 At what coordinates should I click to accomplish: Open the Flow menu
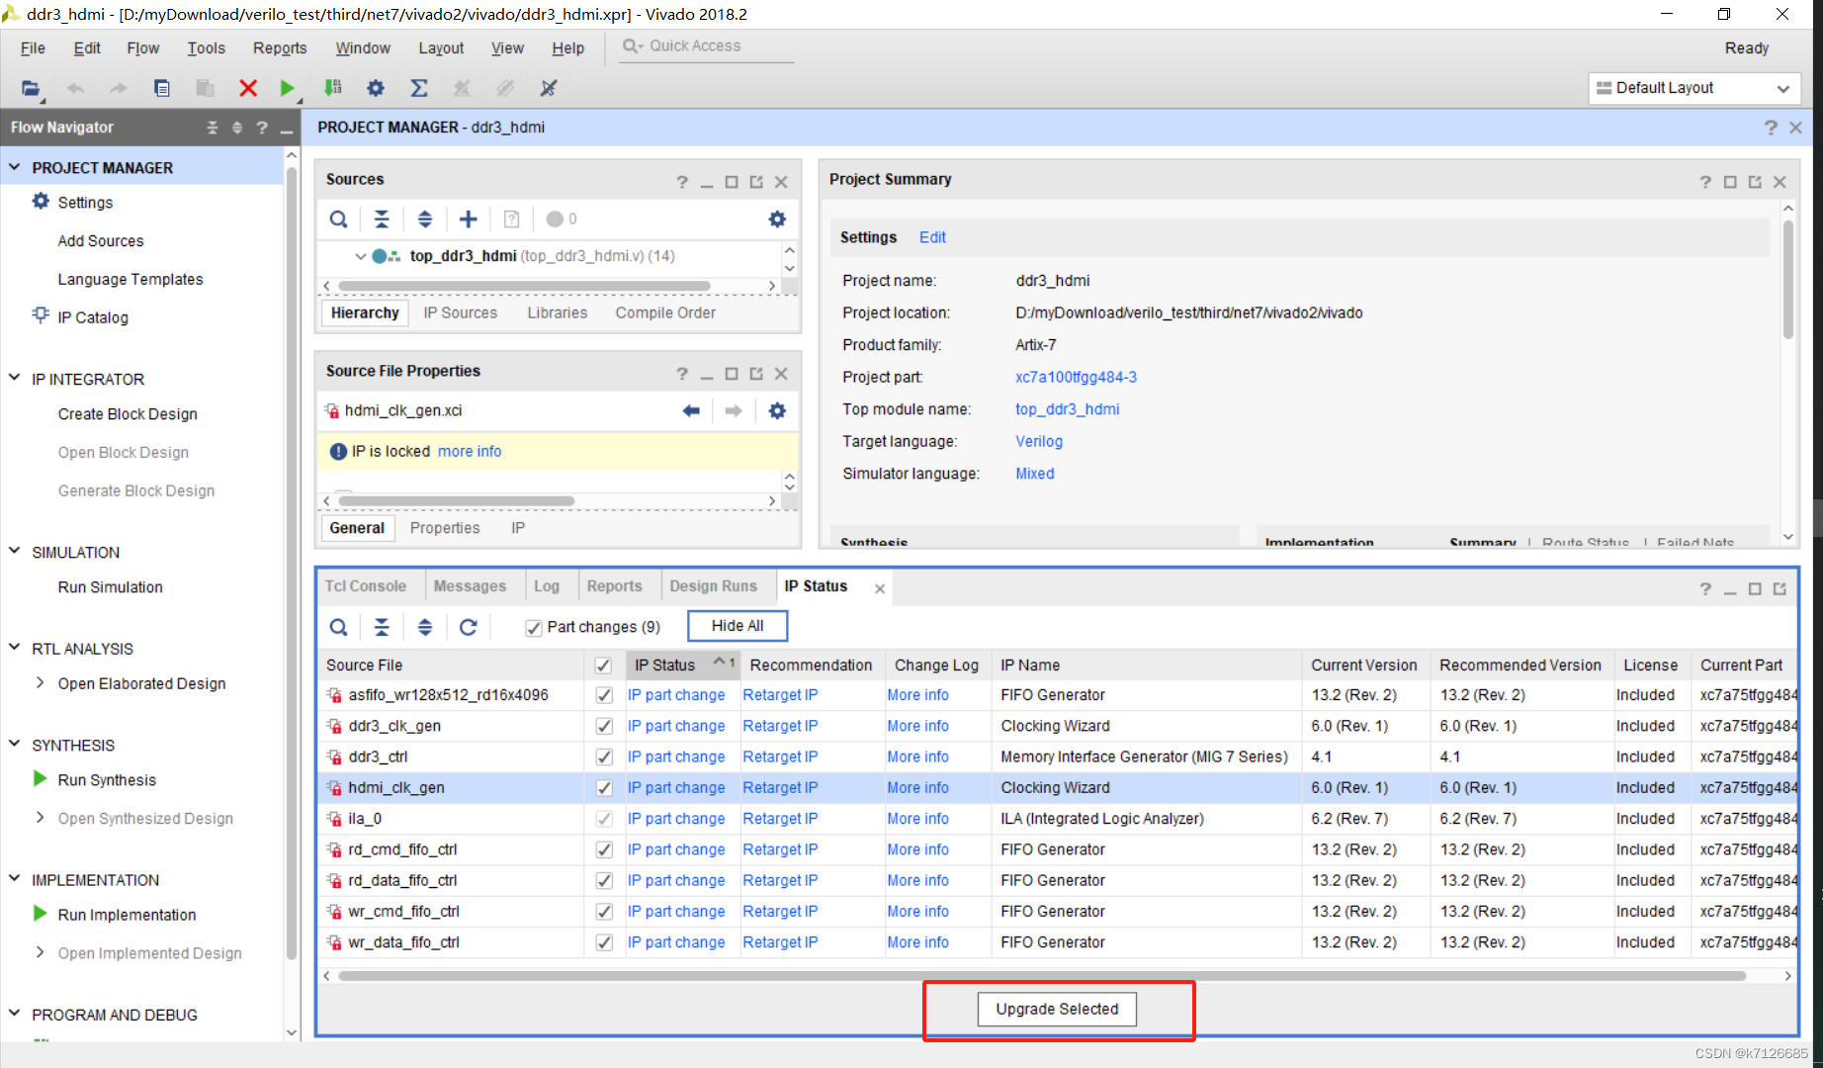point(142,47)
